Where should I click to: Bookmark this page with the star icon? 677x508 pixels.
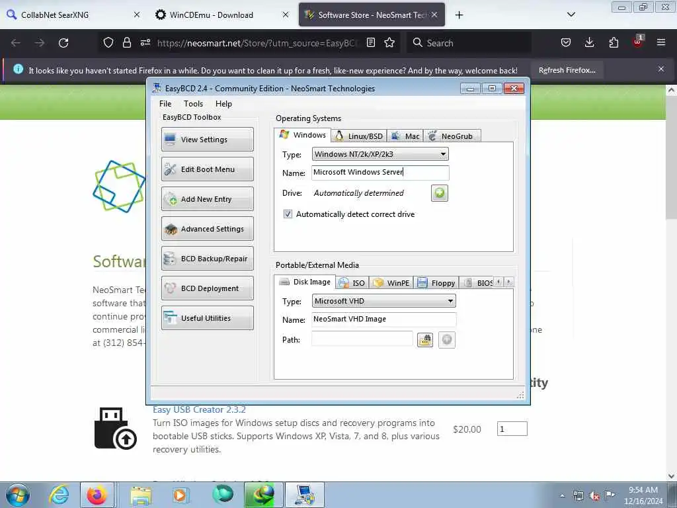tap(389, 42)
